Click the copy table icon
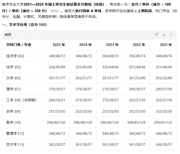 click(x=156, y=34)
